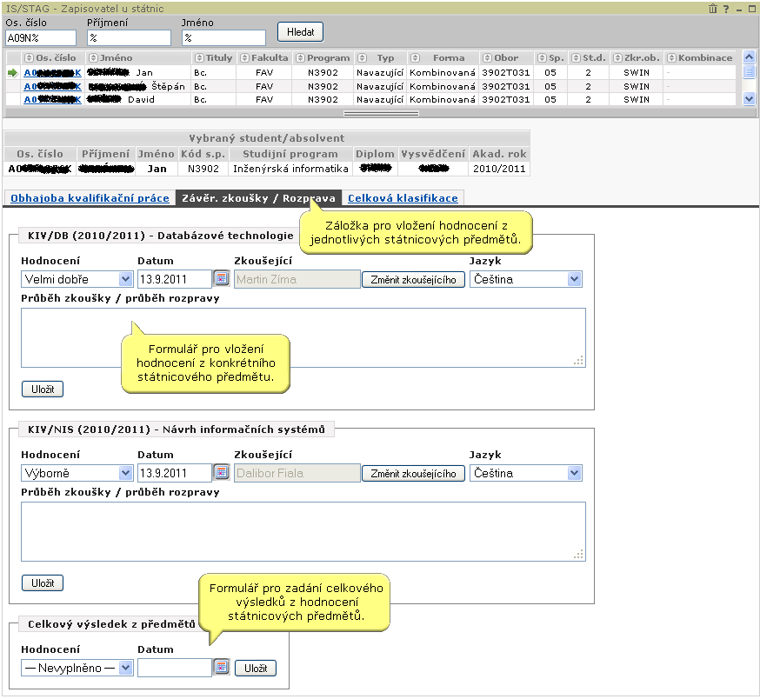Click the sort icon of the Fakulta column
The image size is (760, 699).
244,57
